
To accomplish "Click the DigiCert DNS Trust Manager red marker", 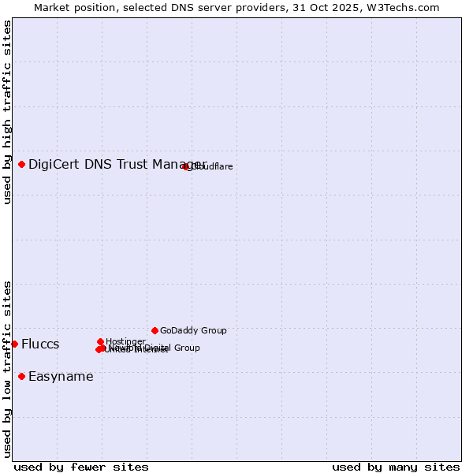I will pos(21,164).
